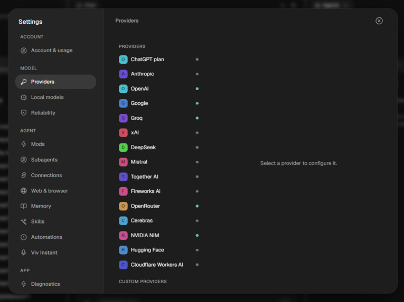Viewport: 404px width, 302px height.
Task: Open the Connections settings section
Action: 55,175
